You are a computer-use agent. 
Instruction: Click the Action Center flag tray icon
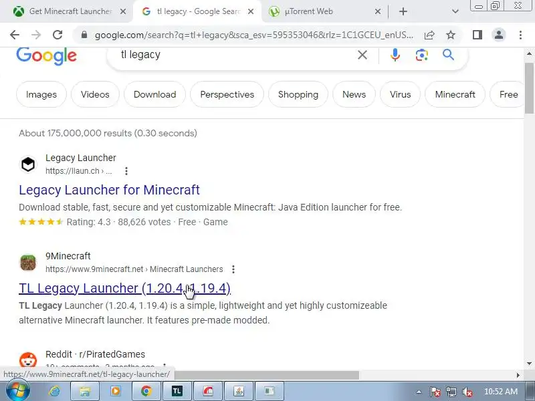point(435,392)
